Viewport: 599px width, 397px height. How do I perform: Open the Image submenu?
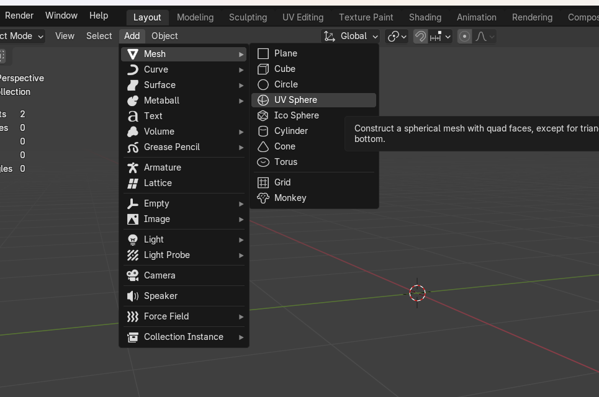click(184, 219)
